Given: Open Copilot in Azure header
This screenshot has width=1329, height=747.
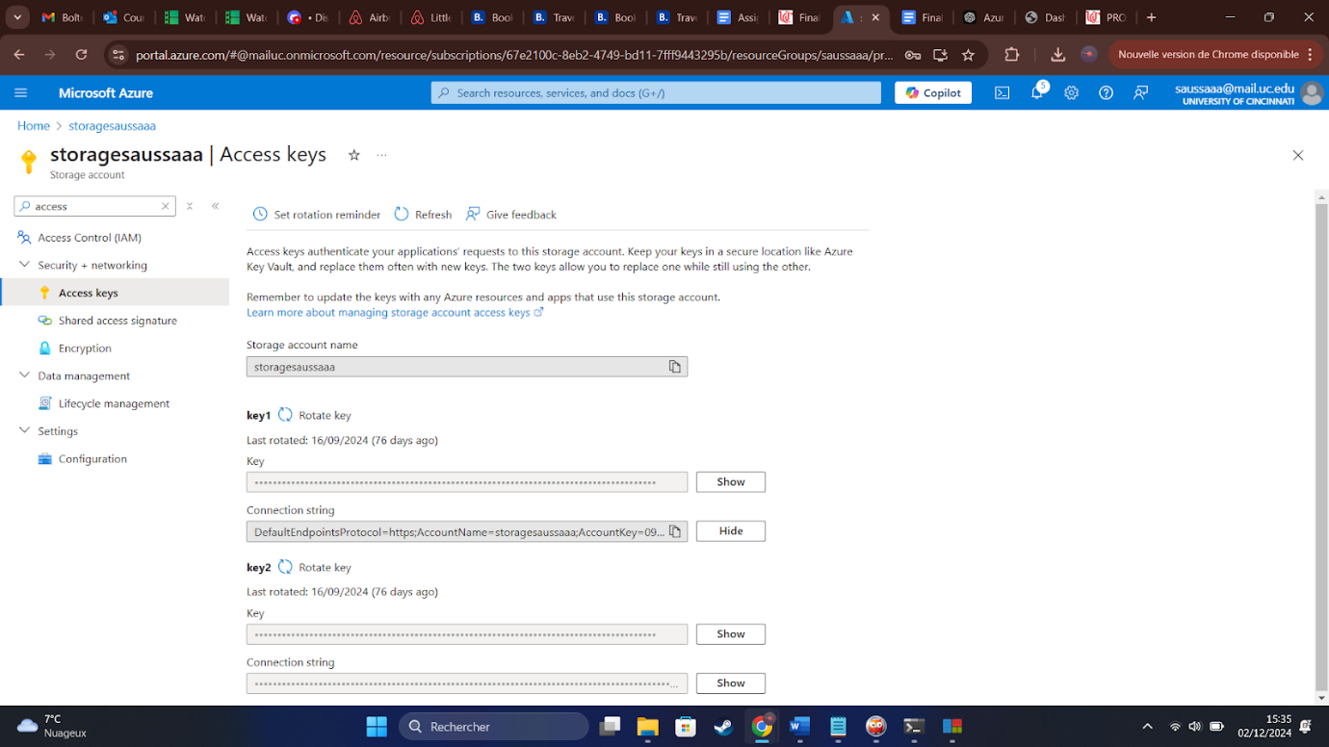Looking at the screenshot, I should pos(933,92).
